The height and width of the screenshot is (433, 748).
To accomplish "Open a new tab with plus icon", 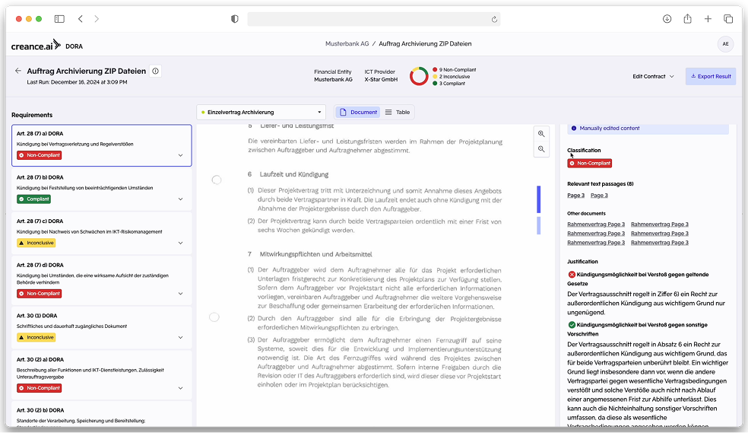I will click(708, 18).
